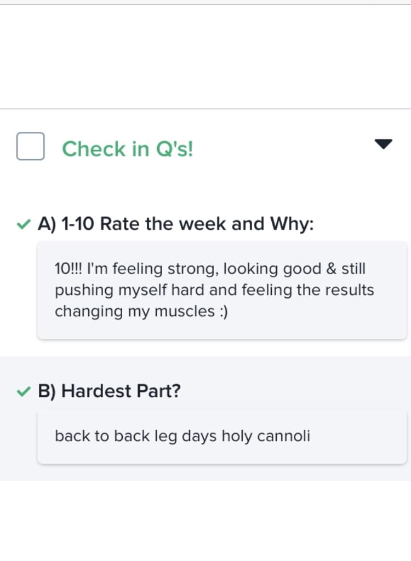Click the green checkmark beside question A
Viewport: 411px width, 561px height.
(x=24, y=224)
